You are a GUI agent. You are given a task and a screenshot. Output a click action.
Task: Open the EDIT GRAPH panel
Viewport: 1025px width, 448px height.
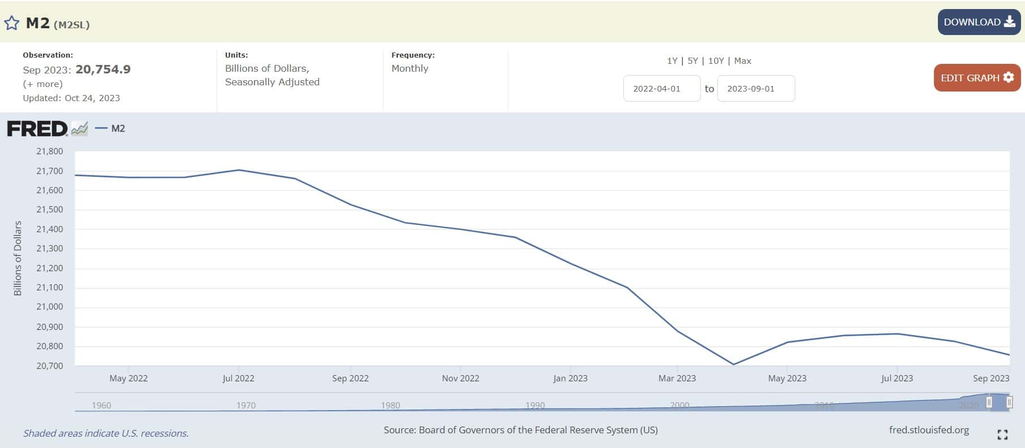[977, 78]
